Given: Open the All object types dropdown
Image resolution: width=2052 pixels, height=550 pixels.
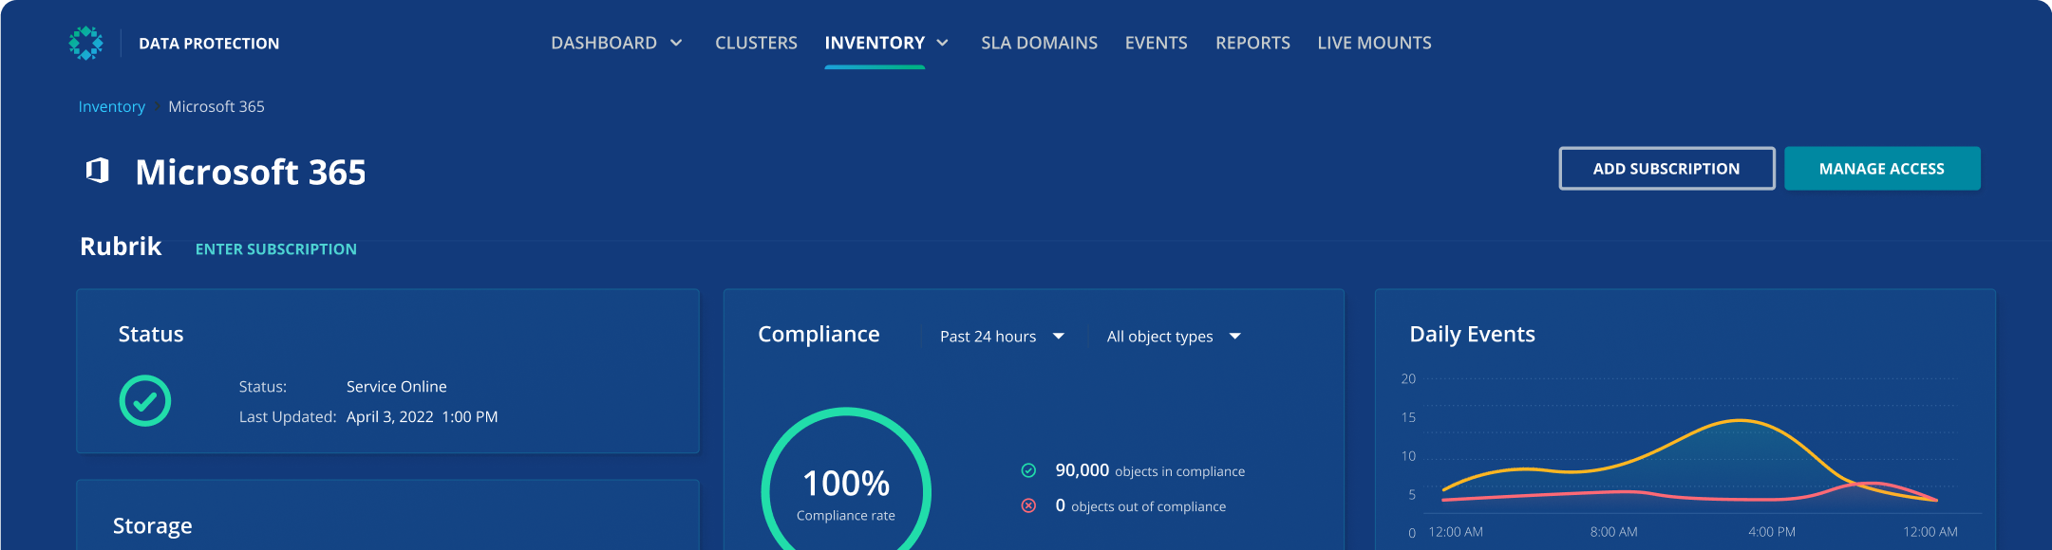Looking at the screenshot, I should (1174, 337).
